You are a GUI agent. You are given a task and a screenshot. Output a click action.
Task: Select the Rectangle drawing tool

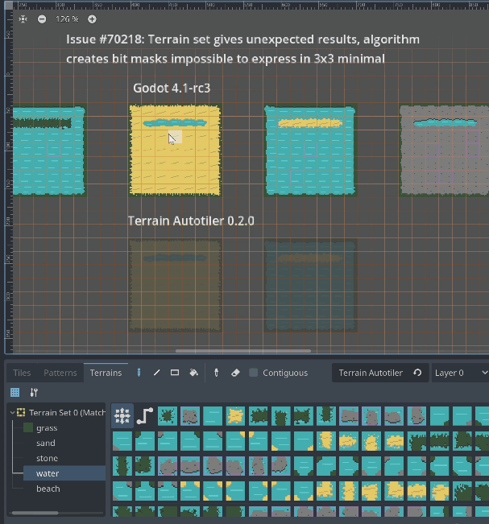[x=175, y=373]
